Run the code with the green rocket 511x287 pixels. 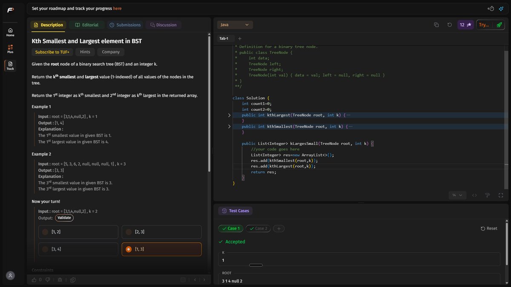click(x=499, y=25)
